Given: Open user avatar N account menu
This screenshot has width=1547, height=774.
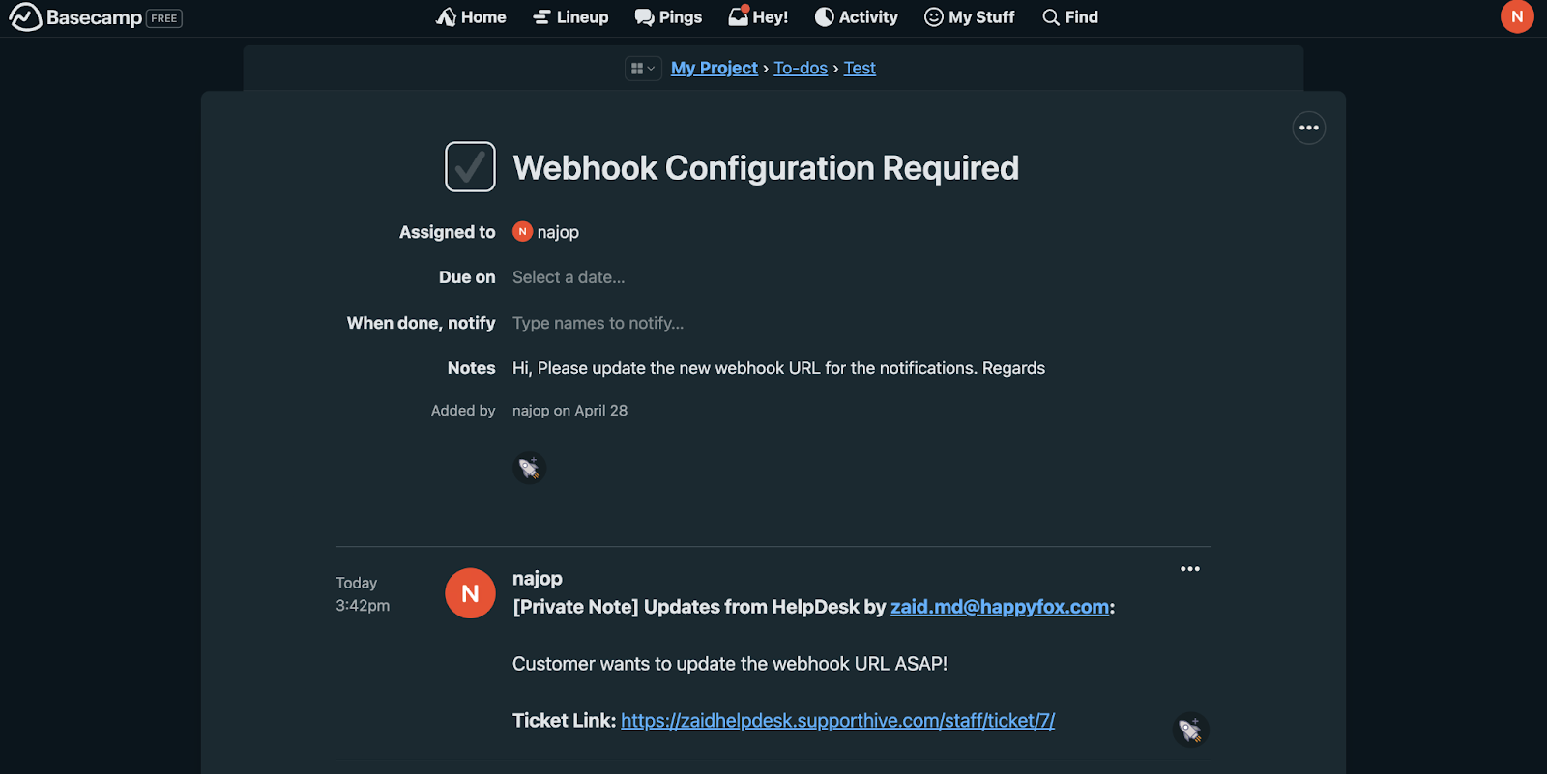Looking at the screenshot, I should click(x=1517, y=16).
